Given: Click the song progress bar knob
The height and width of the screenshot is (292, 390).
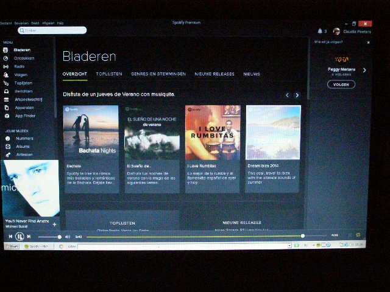Looking at the screenshot, I should click(302, 236).
